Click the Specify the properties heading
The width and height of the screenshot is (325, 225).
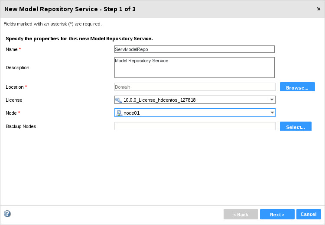tap(79, 39)
